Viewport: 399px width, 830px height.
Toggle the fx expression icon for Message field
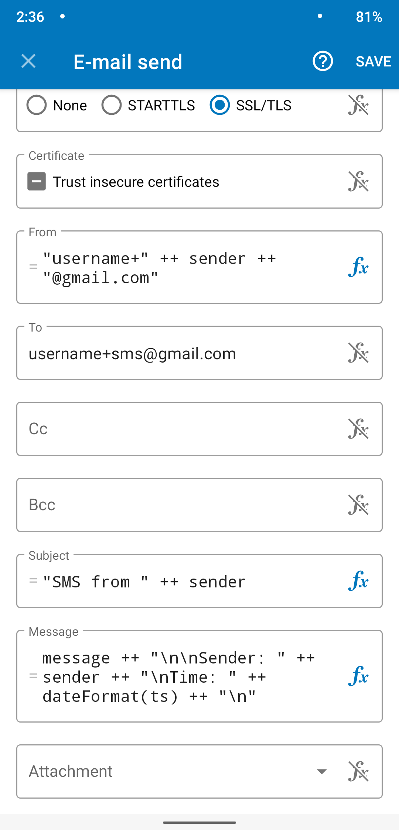358,676
